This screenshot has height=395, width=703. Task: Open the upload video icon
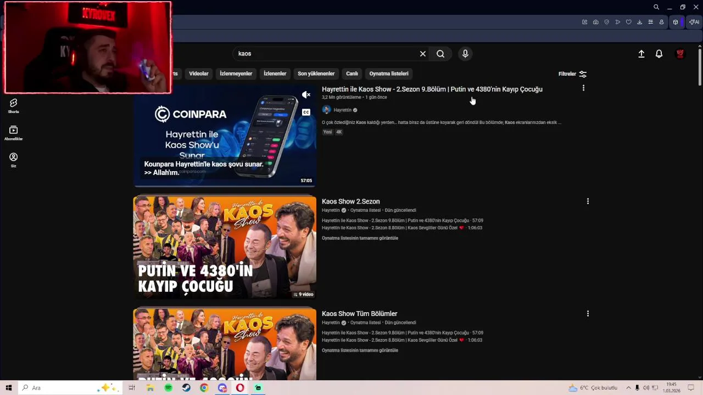(x=641, y=54)
